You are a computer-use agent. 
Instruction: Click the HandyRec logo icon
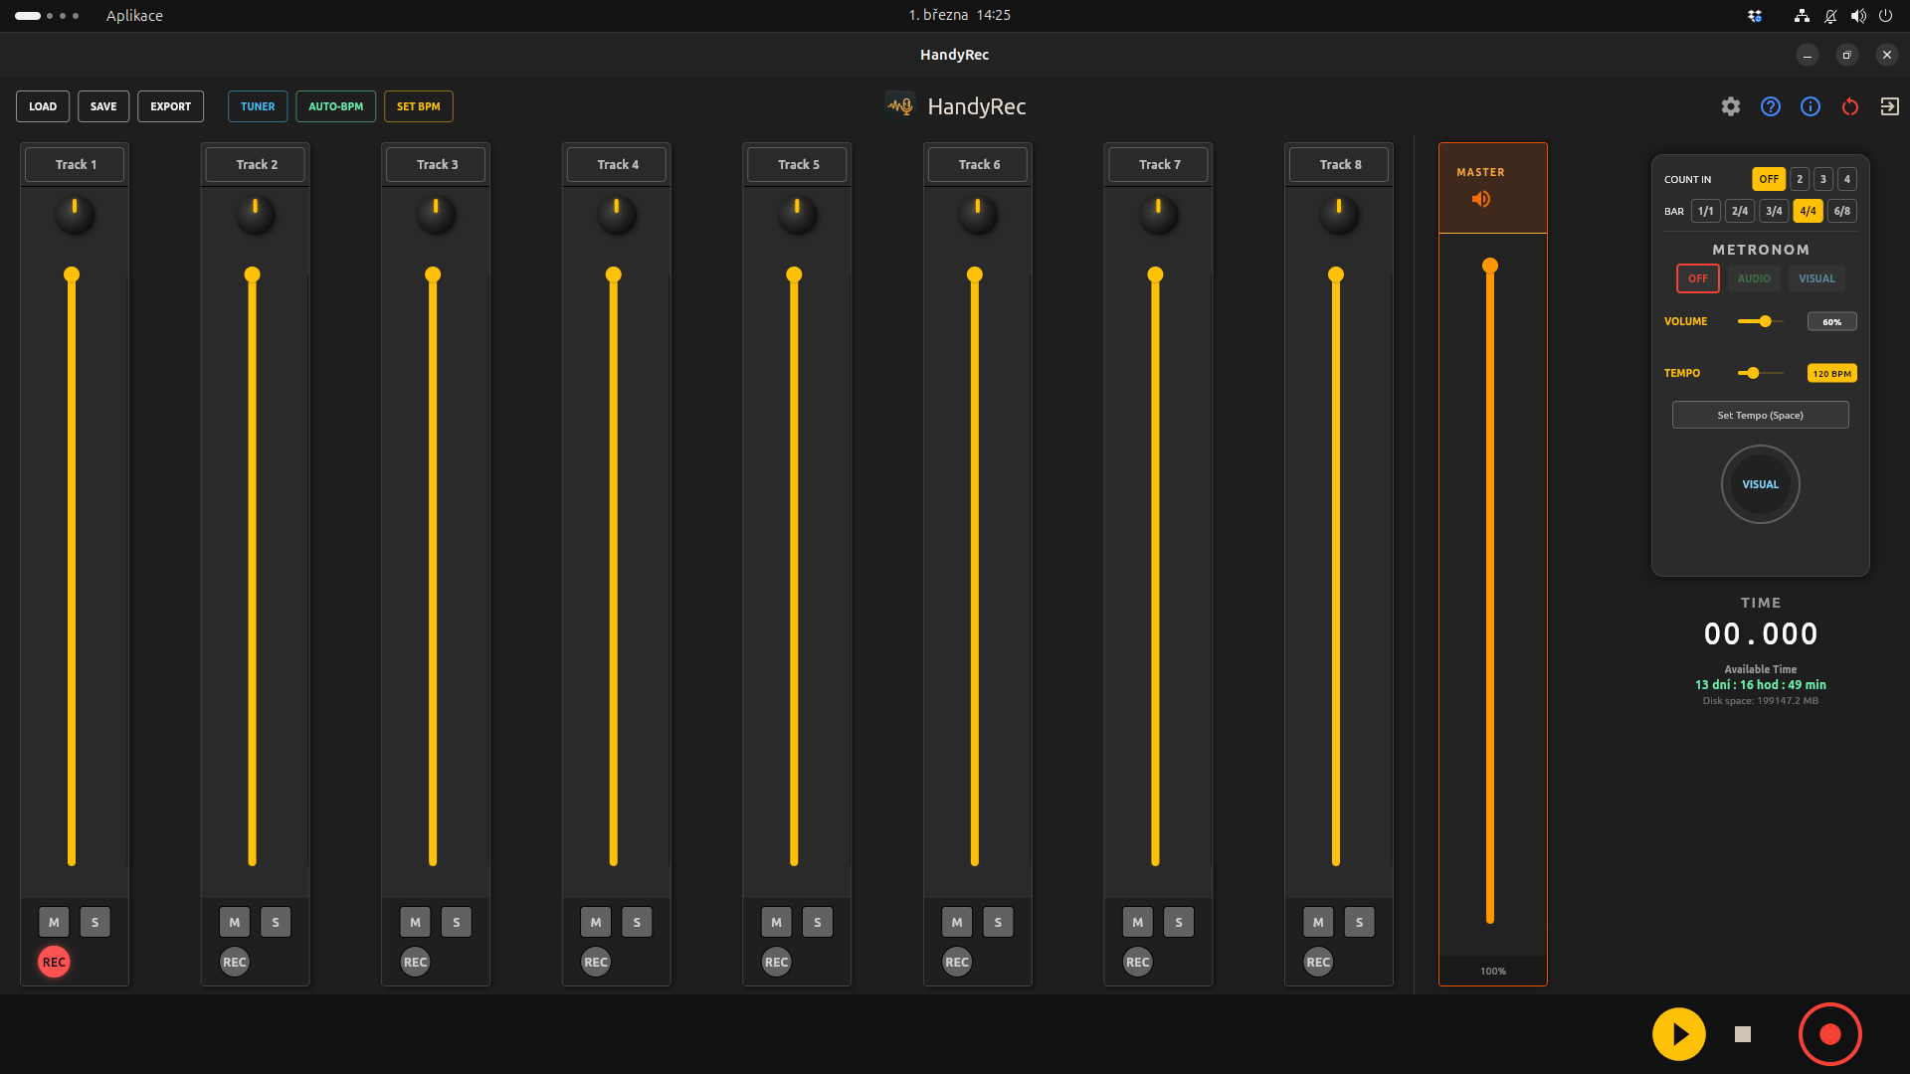click(x=898, y=104)
